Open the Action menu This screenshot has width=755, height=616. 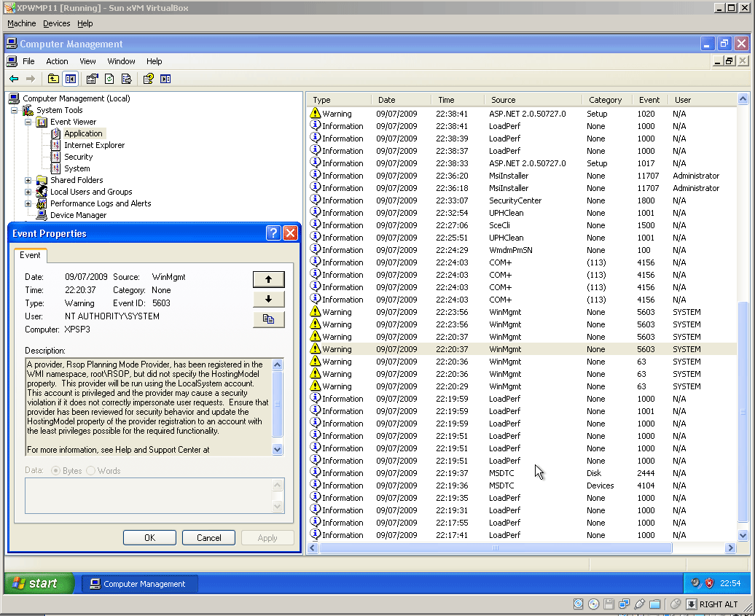click(x=57, y=61)
